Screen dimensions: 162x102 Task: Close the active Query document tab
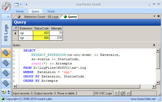(158, 16)
